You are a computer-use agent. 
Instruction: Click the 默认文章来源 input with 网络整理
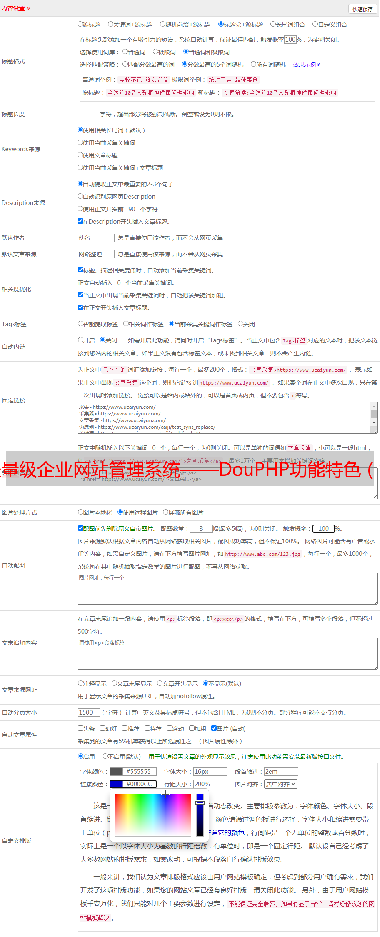coord(96,254)
